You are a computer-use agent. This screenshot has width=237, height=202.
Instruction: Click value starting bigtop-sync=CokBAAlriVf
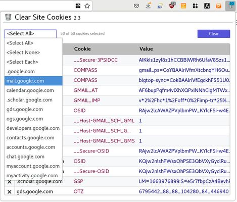tap(184, 80)
